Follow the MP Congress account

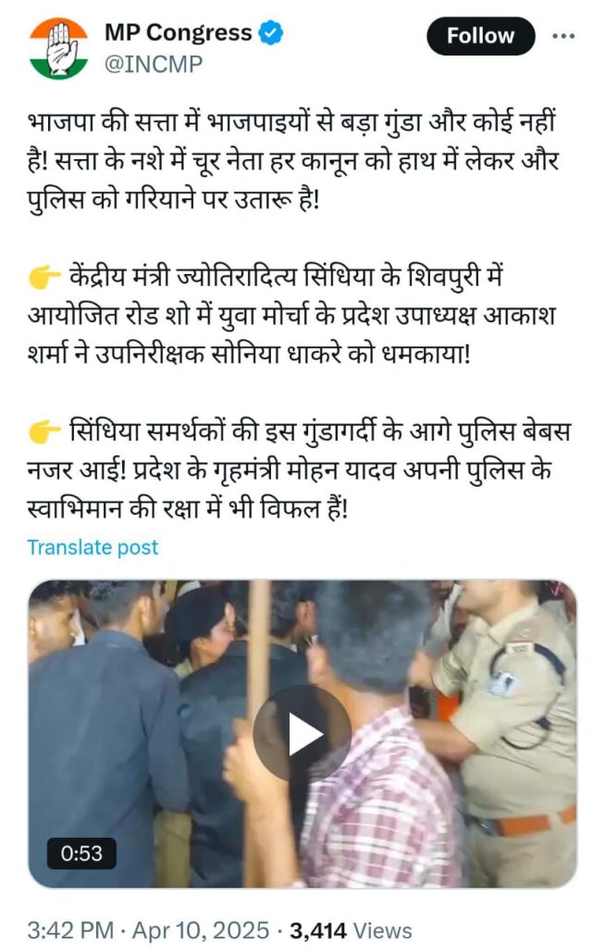[480, 36]
